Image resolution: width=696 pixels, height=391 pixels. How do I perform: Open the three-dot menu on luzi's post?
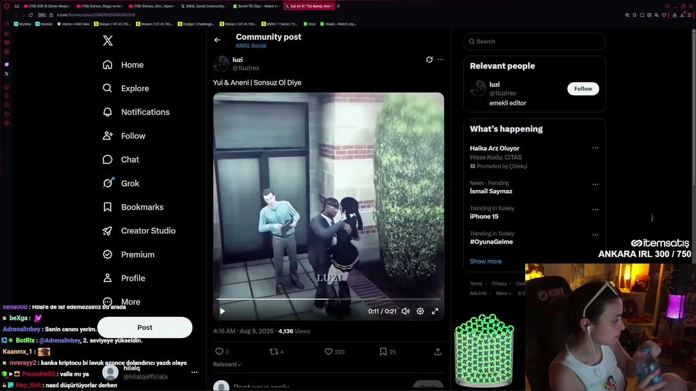(440, 60)
